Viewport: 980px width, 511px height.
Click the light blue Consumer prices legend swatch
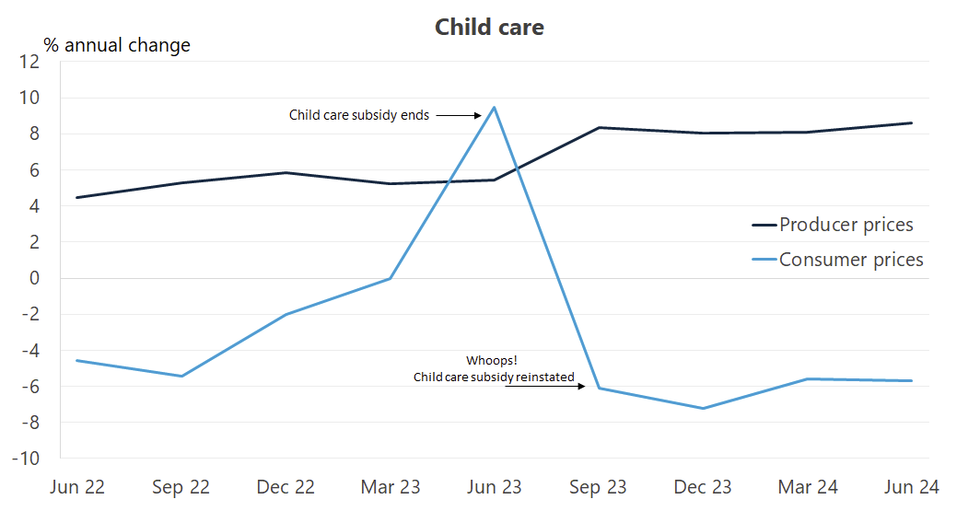coord(763,260)
